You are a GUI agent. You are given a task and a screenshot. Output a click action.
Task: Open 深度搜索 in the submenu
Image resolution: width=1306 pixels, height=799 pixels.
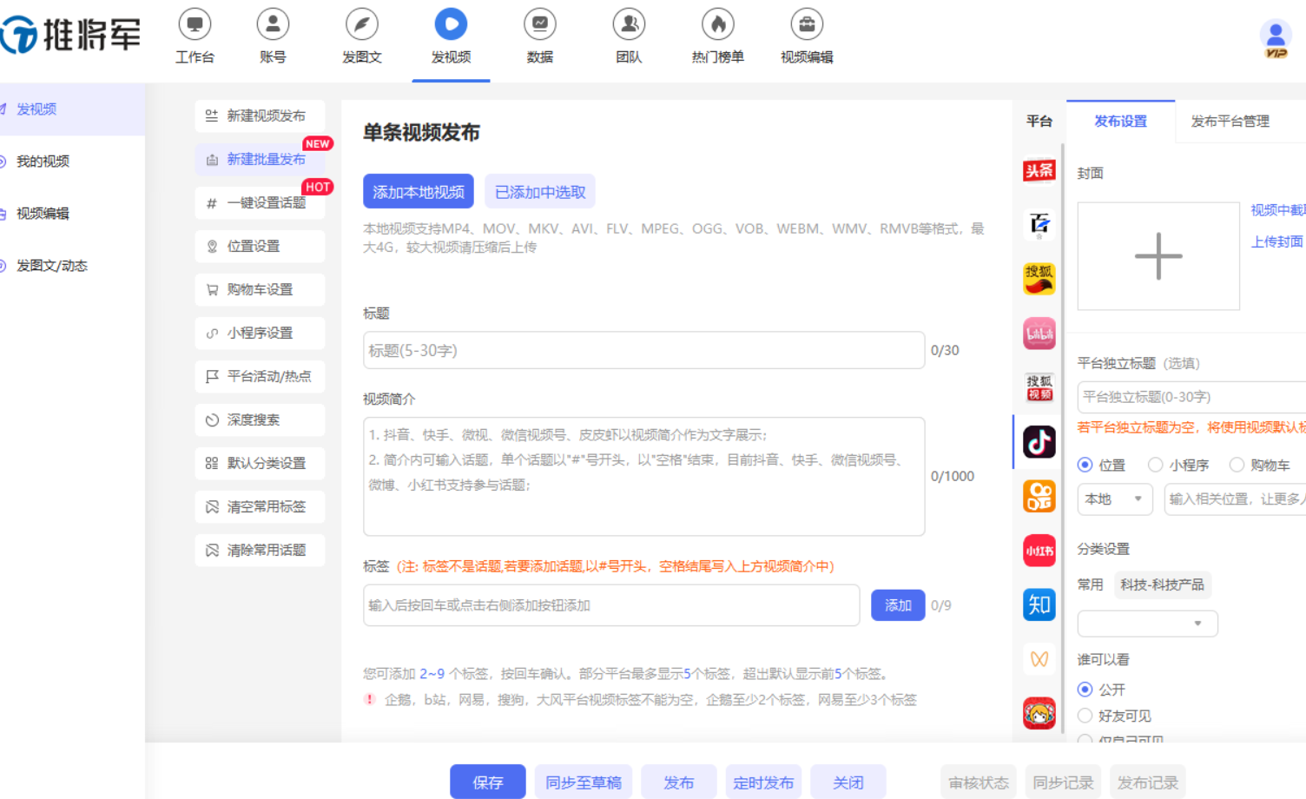coord(260,419)
